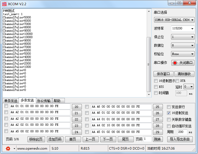The width and height of the screenshot is (198, 154).
Task: Click the AA A4 01 01 command input field
Action: (x=121, y=119)
